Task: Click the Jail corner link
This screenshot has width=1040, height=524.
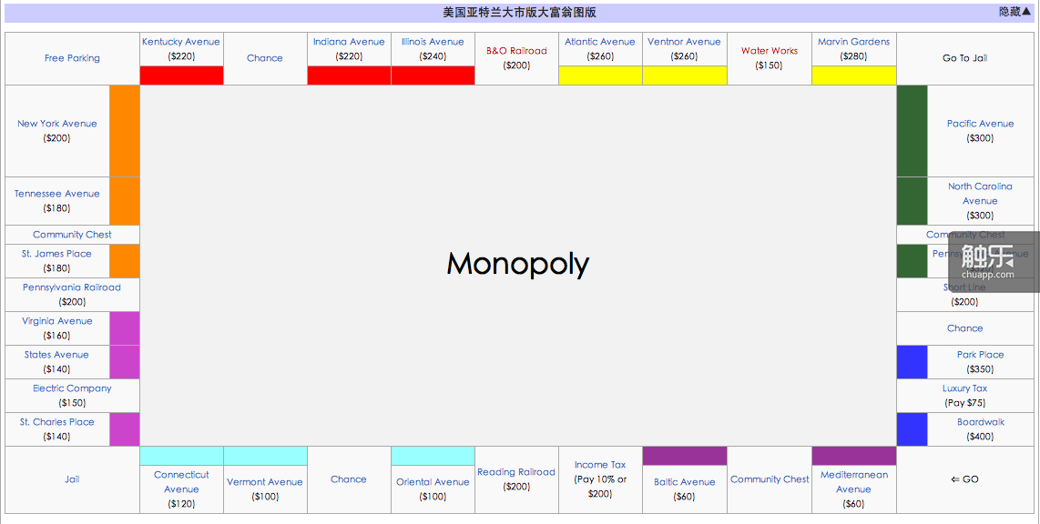Action: tap(72, 479)
